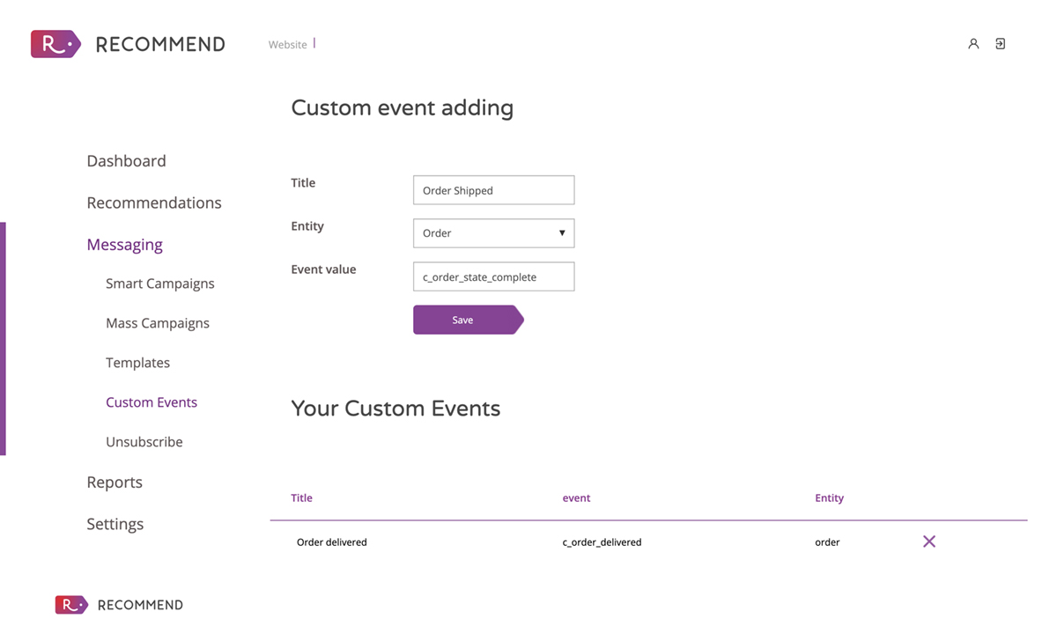
Task: Open Smart Campaigns submenu
Action: (160, 284)
